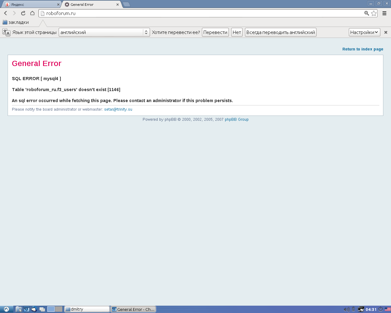Switch to the Яндекс tab

[32, 5]
